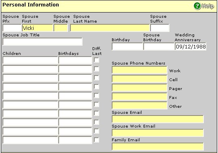The image size is (218, 153).
Task: Focus the last child Birthdays field
Action: coord(75,140)
